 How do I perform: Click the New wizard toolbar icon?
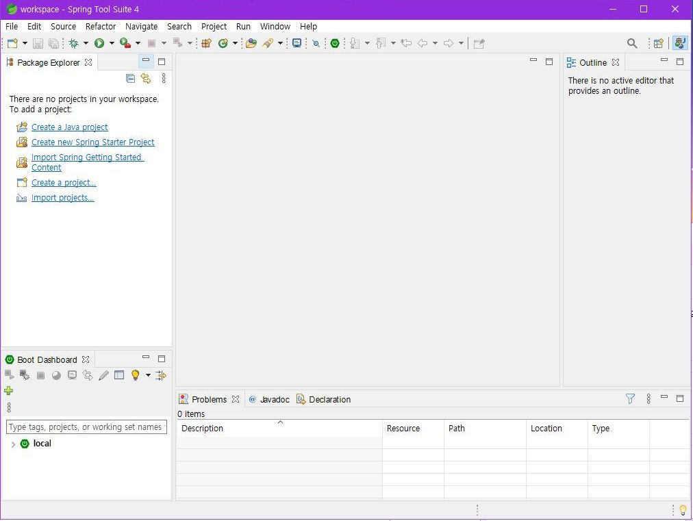point(13,43)
